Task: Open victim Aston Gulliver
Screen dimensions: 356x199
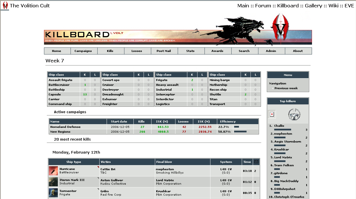Action: 112,180
